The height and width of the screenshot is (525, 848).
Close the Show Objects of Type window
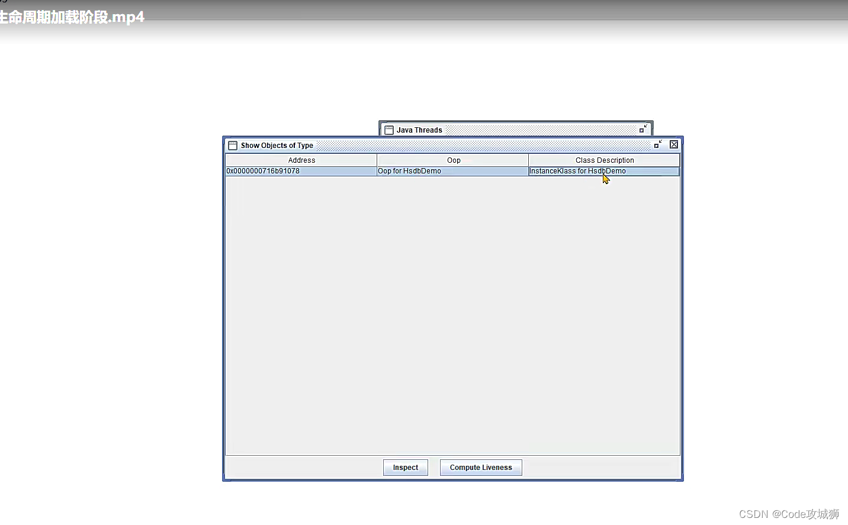pos(674,144)
